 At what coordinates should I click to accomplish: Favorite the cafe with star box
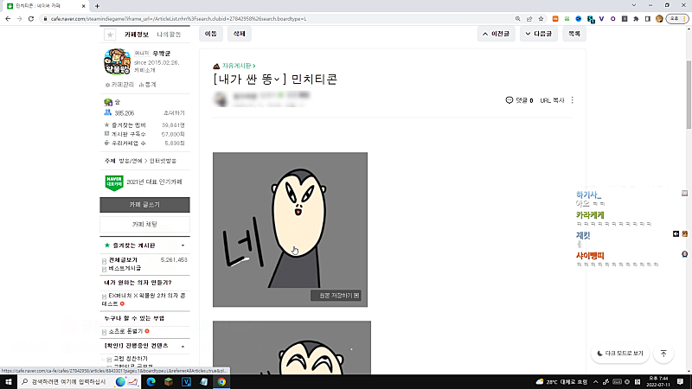(110, 35)
